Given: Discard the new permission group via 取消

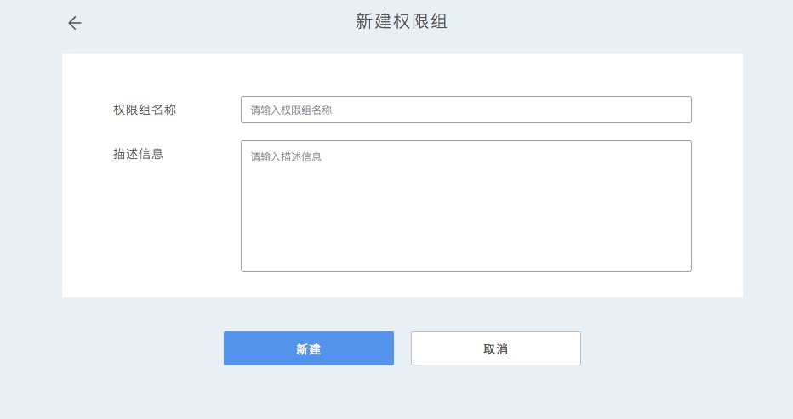Looking at the screenshot, I should point(495,348).
